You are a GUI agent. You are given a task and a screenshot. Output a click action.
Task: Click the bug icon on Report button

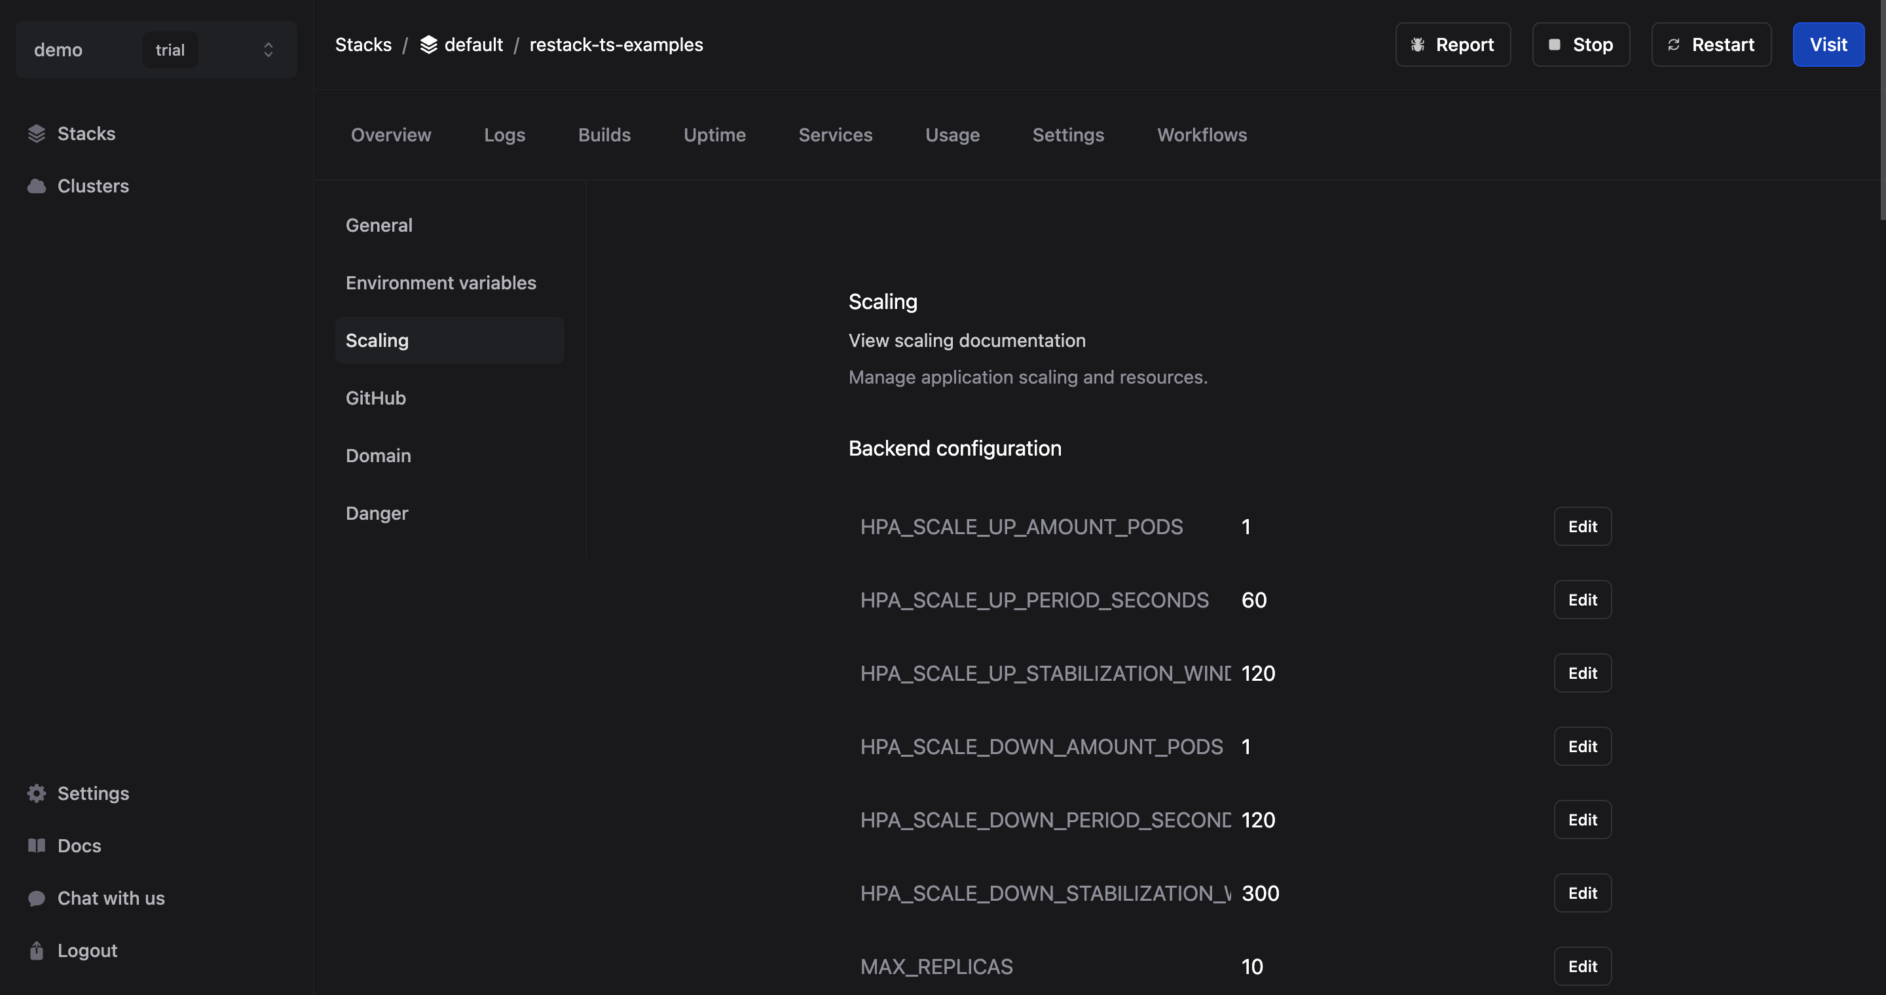[1417, 45]
